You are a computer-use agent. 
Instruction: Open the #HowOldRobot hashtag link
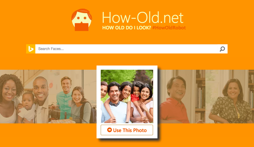point(169,28)
